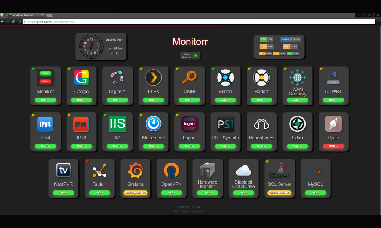This screenshot has width=381, height=228.
Task: Open the Headphones icon
Action: click(x=261, y=124)
